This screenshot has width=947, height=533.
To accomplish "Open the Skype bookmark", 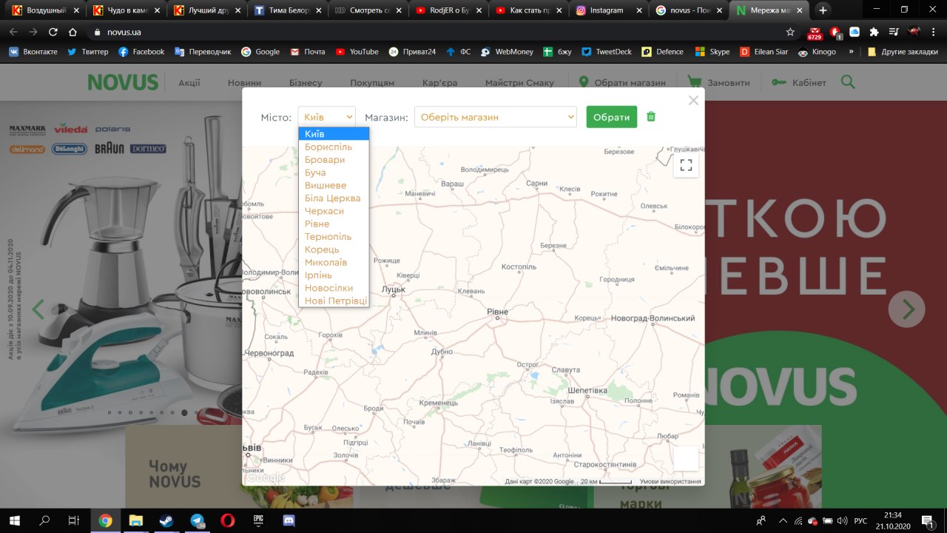I will coord(712,52).
